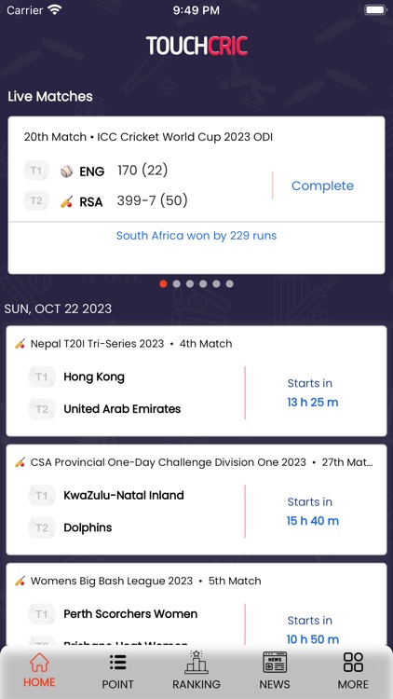The image size is (393, 699).
Task: Open KwaZulu-Natal Inland vs Dolphins match
Action: pos(196,500)
